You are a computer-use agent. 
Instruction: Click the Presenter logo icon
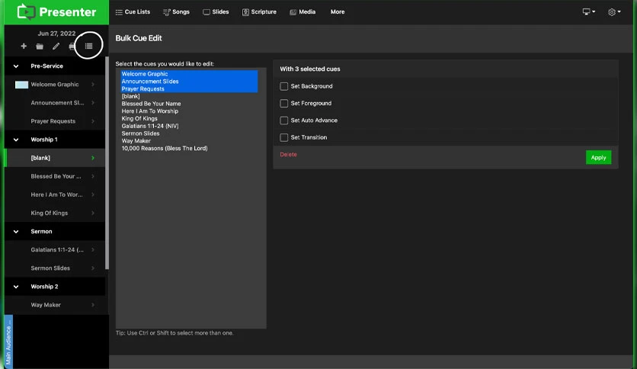pos(26,11)
